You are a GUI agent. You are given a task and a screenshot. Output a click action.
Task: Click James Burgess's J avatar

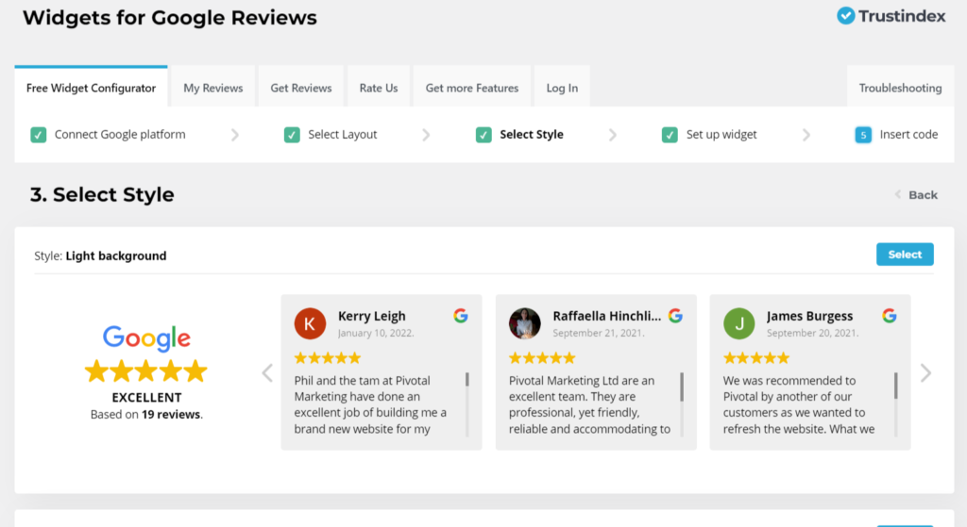pyautogui.click(x=738, y=323)
